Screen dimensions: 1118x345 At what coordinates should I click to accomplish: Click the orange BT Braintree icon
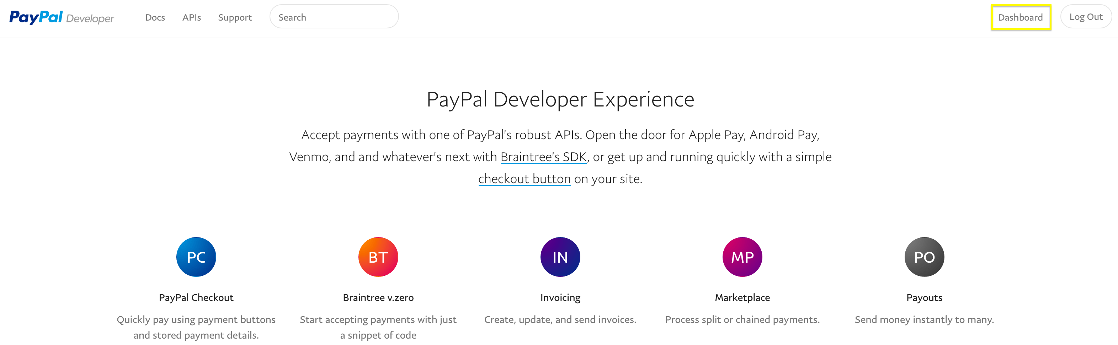click(378, 257)
